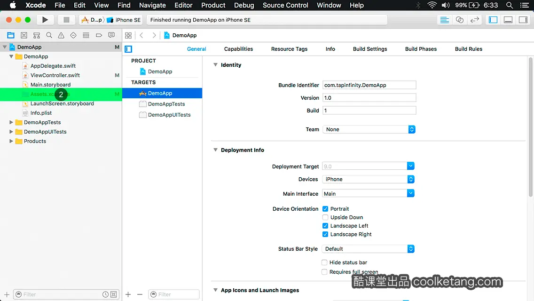The width and height of the screenshot is (534, 301).
Task: Switch to the Info tab
Action: [330, 49]
